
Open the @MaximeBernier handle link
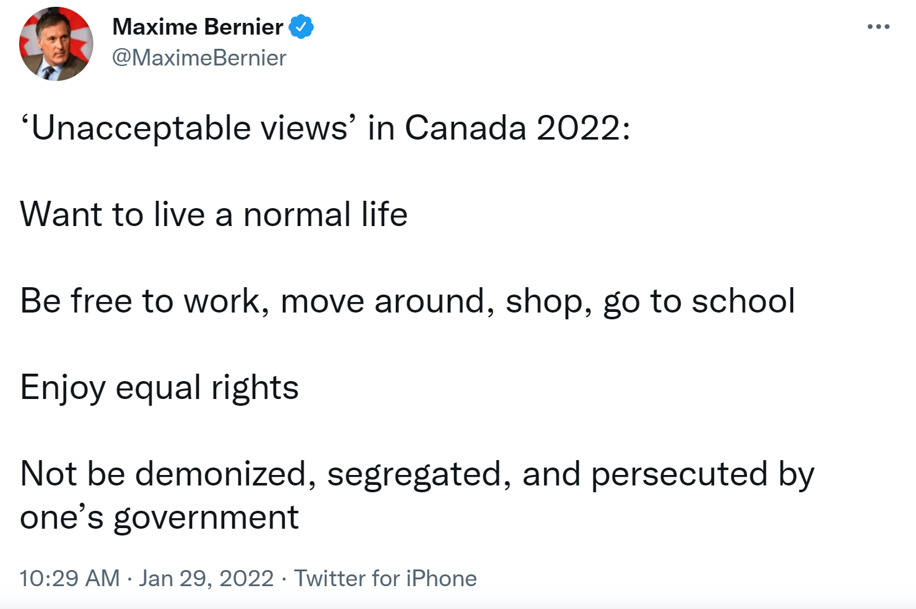click(x=199, y=58)
